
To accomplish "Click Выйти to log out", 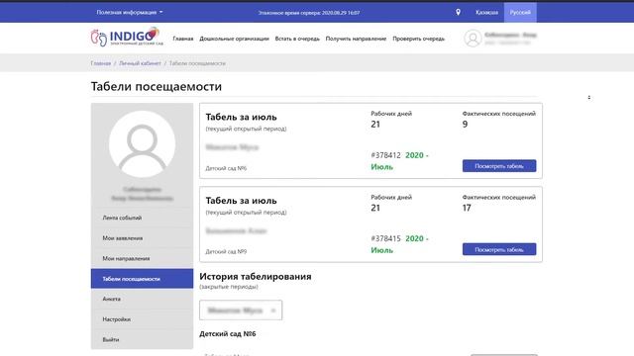I will (x=142, y=339).
